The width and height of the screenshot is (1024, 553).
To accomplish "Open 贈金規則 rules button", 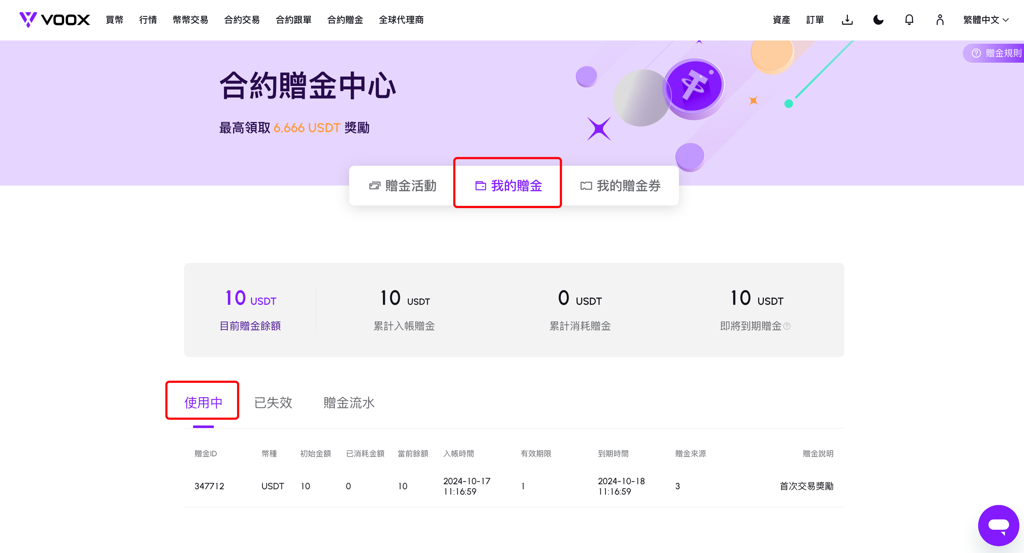I will [995, 53].
